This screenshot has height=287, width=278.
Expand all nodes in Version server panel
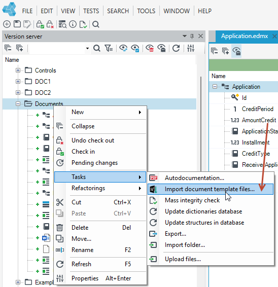20,48
